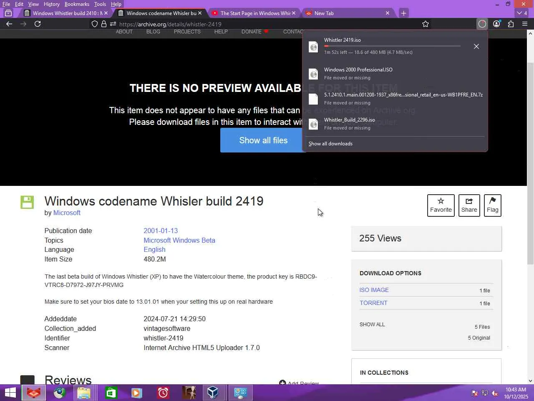
Task: Switch to Windows Whistler build 2410 tab
Action: 65,13
